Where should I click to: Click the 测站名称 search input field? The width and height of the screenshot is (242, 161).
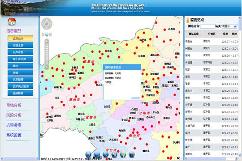pos(207,26)
